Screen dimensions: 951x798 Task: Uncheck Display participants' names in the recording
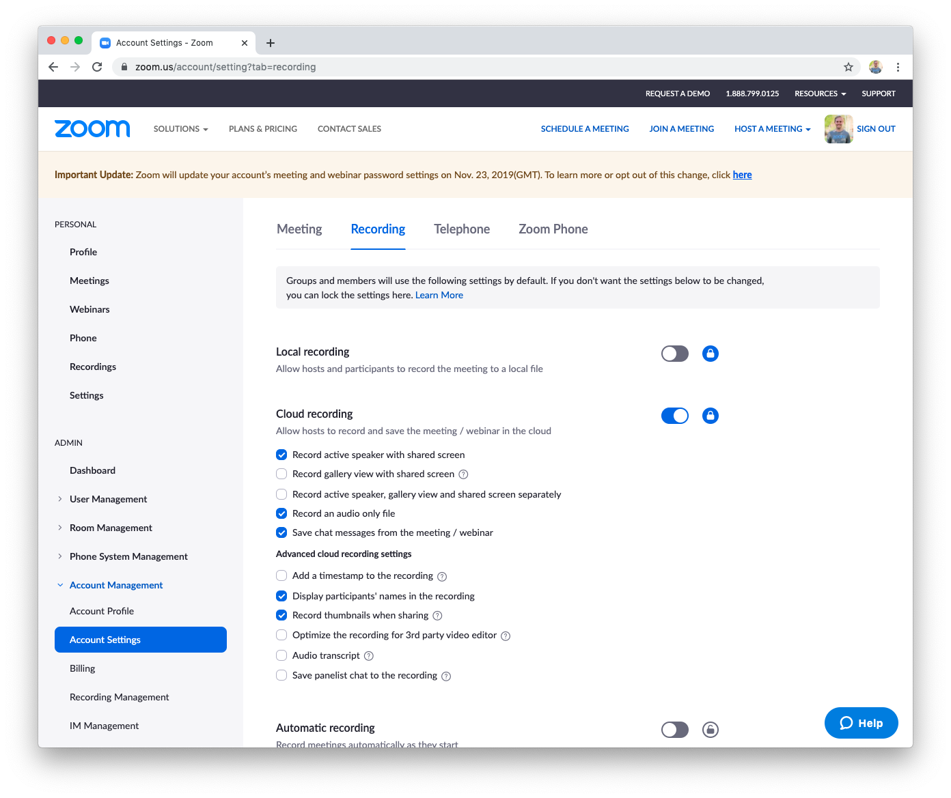281,596
